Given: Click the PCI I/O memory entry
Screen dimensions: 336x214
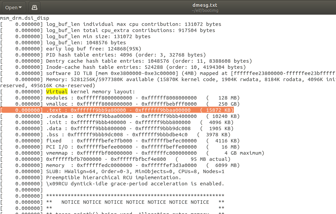Looking at the screenshot, I should pyautogui.click(x=103, y=147).
